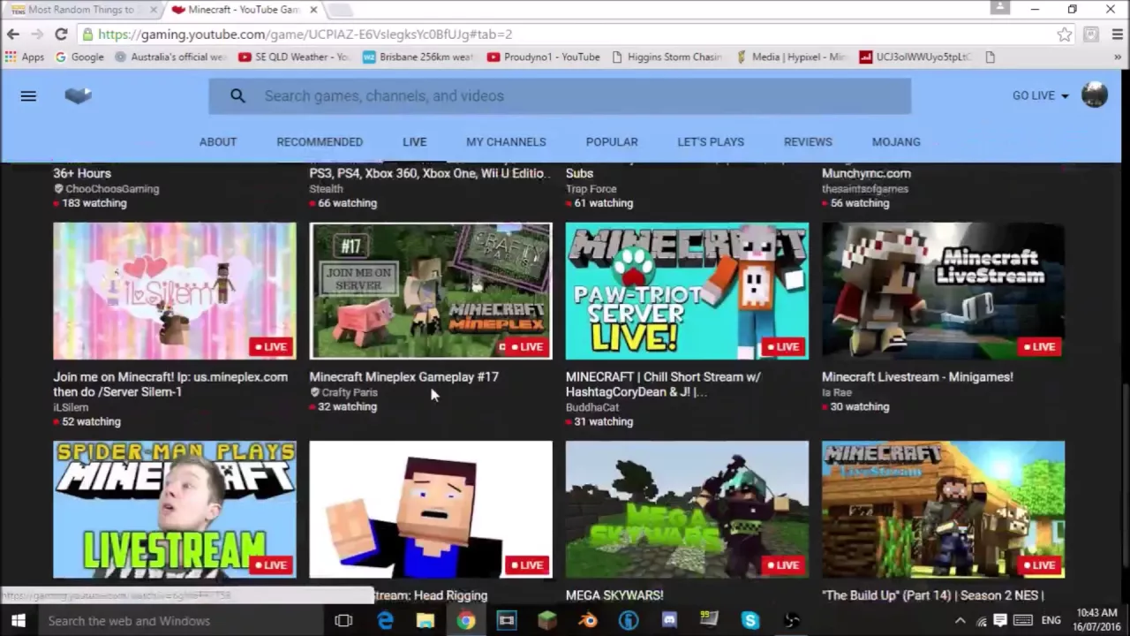The height and width of the screenshot is (636, 1130).
Task: Visit the Stealth channel
Action: [326, 188]
